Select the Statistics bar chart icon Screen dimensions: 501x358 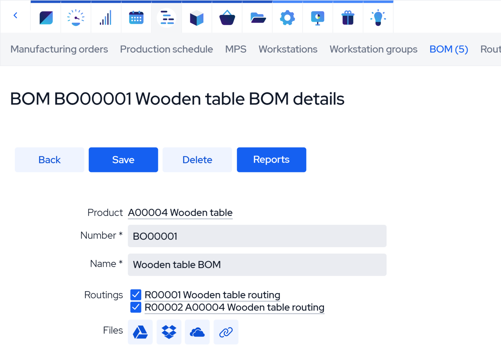click(x=106, y=18)
